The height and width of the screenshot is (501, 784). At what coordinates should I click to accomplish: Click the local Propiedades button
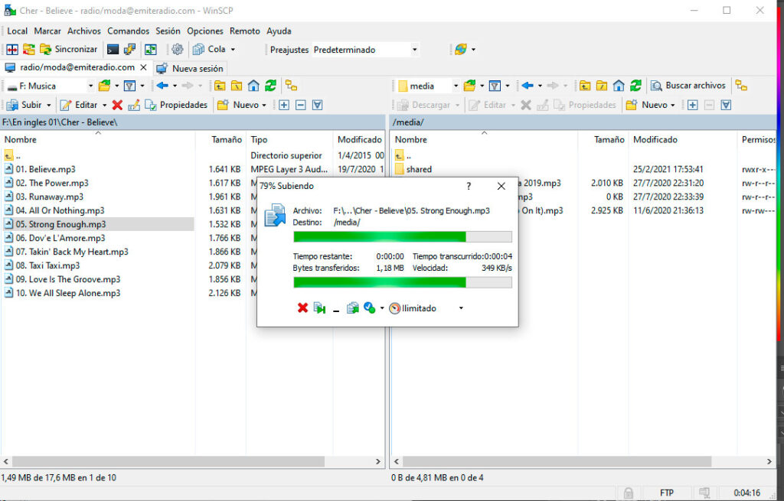point(176,105)
